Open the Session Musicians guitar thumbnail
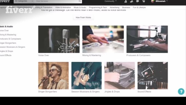186x105 pixels. coord(86,75)
